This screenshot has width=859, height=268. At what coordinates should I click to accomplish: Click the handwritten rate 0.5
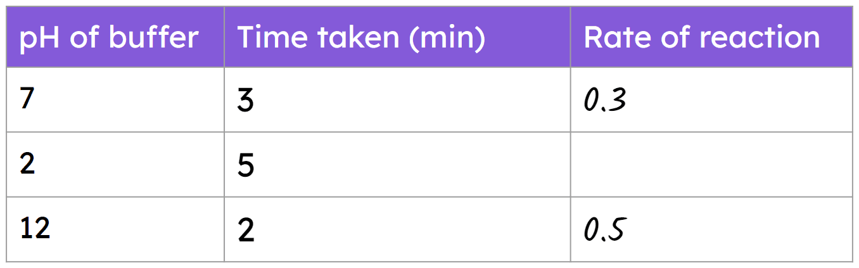pyautogui.click(x=605, y=230)
